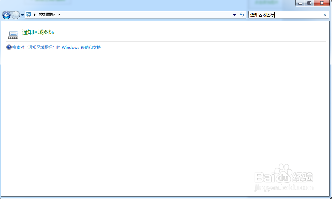The image size is (332, 199).
Task: Select the 控制面板 breadcrumb
Action: pos(47,15)
